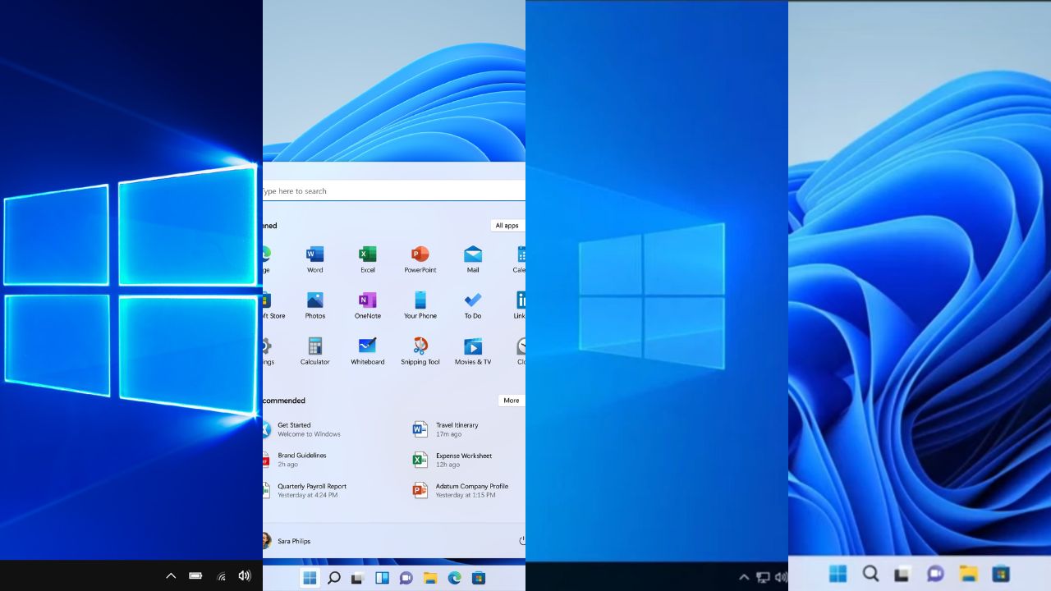Launch Whiteboard from pinned apps
The width and height of the screenshot is (1051, 591).
[368, 350]
